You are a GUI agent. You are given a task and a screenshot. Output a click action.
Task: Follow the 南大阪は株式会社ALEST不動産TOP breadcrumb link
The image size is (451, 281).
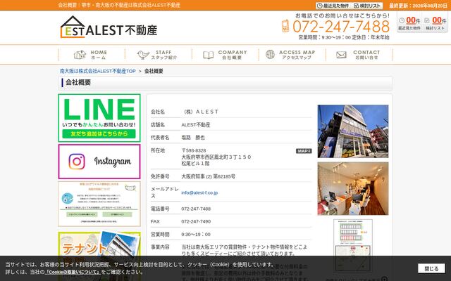tap(98, 71)
